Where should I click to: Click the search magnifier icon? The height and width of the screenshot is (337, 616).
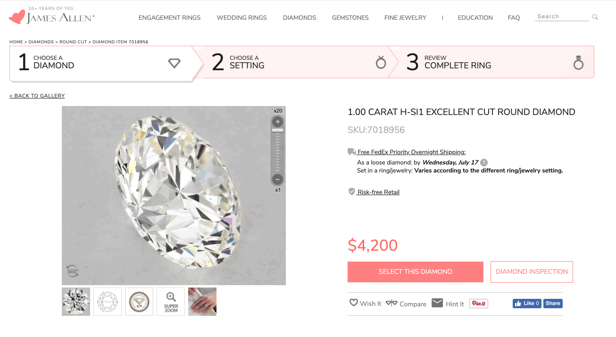click(595, 17)
